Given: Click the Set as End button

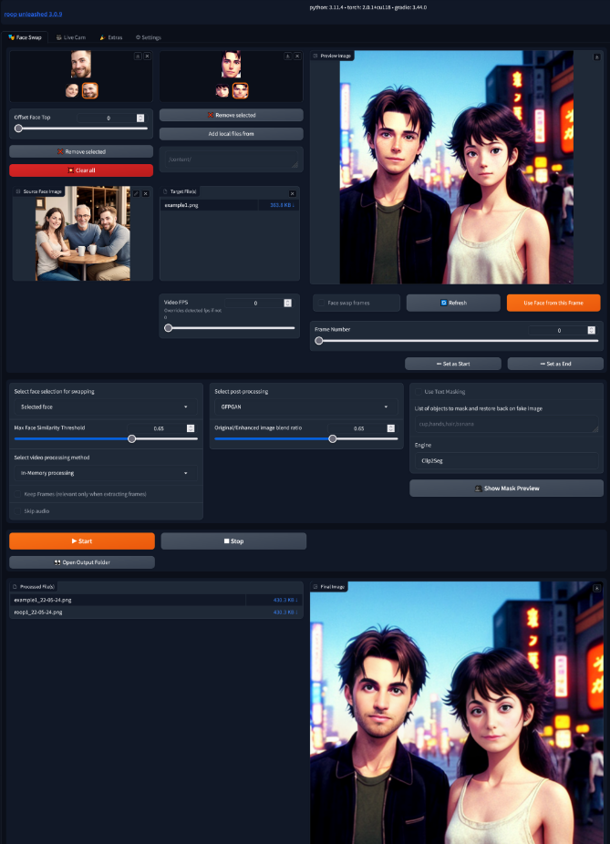Looking at the screenshot, I should [x=555, y=364].
